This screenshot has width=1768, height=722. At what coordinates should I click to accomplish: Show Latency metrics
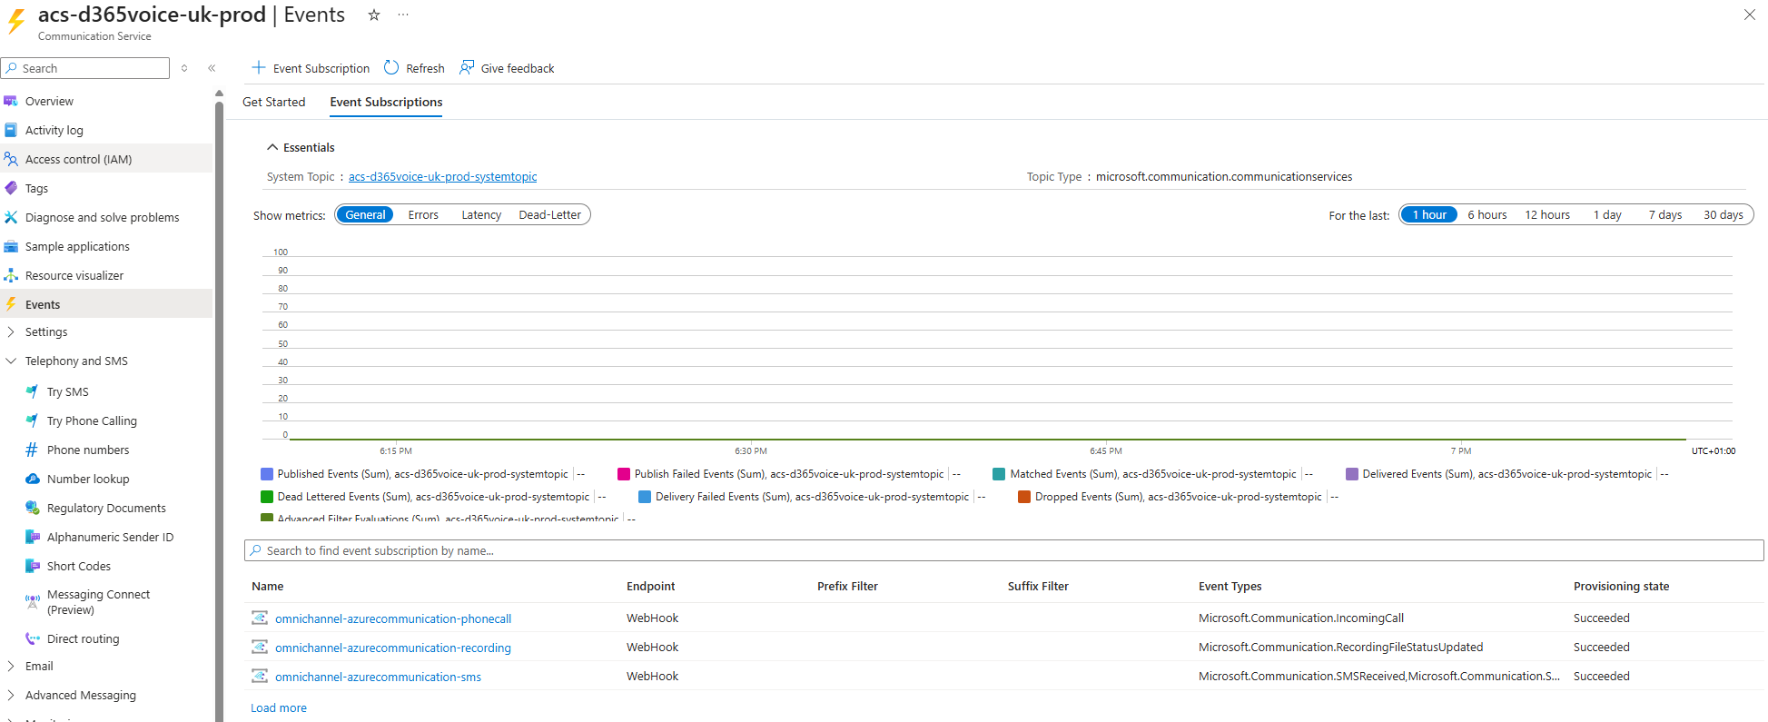481,215
